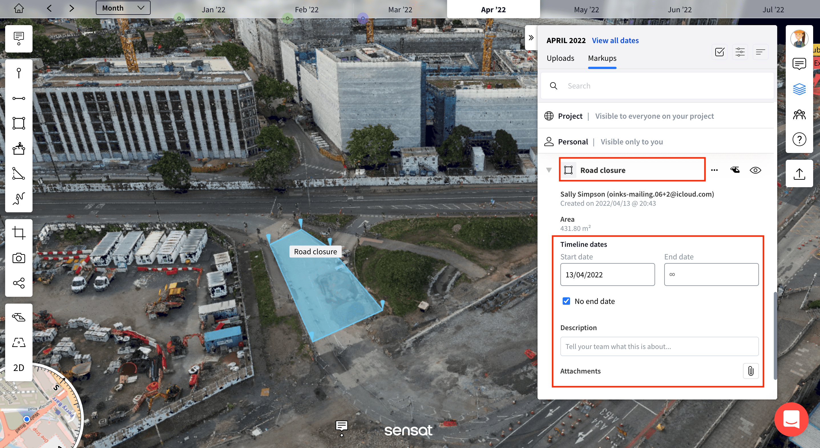Open the layers panel icon
The height and width of the screenshot is (448, 820).
pos(799,89)
